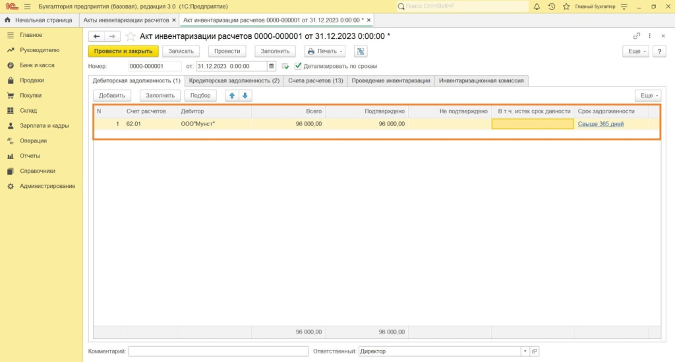Open the Инвентаризационная комиссия tab

(x=481, y=80)
